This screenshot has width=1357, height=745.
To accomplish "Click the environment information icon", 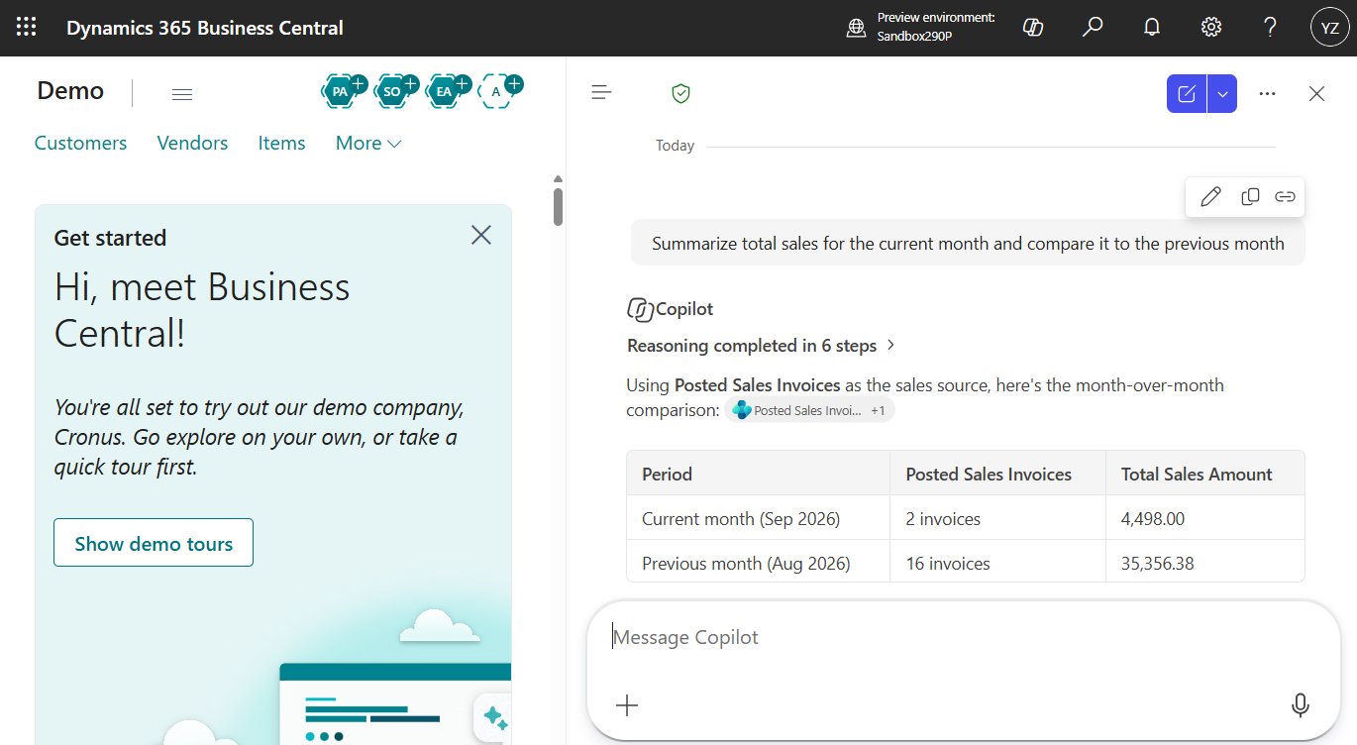I will tap(857, 28).
